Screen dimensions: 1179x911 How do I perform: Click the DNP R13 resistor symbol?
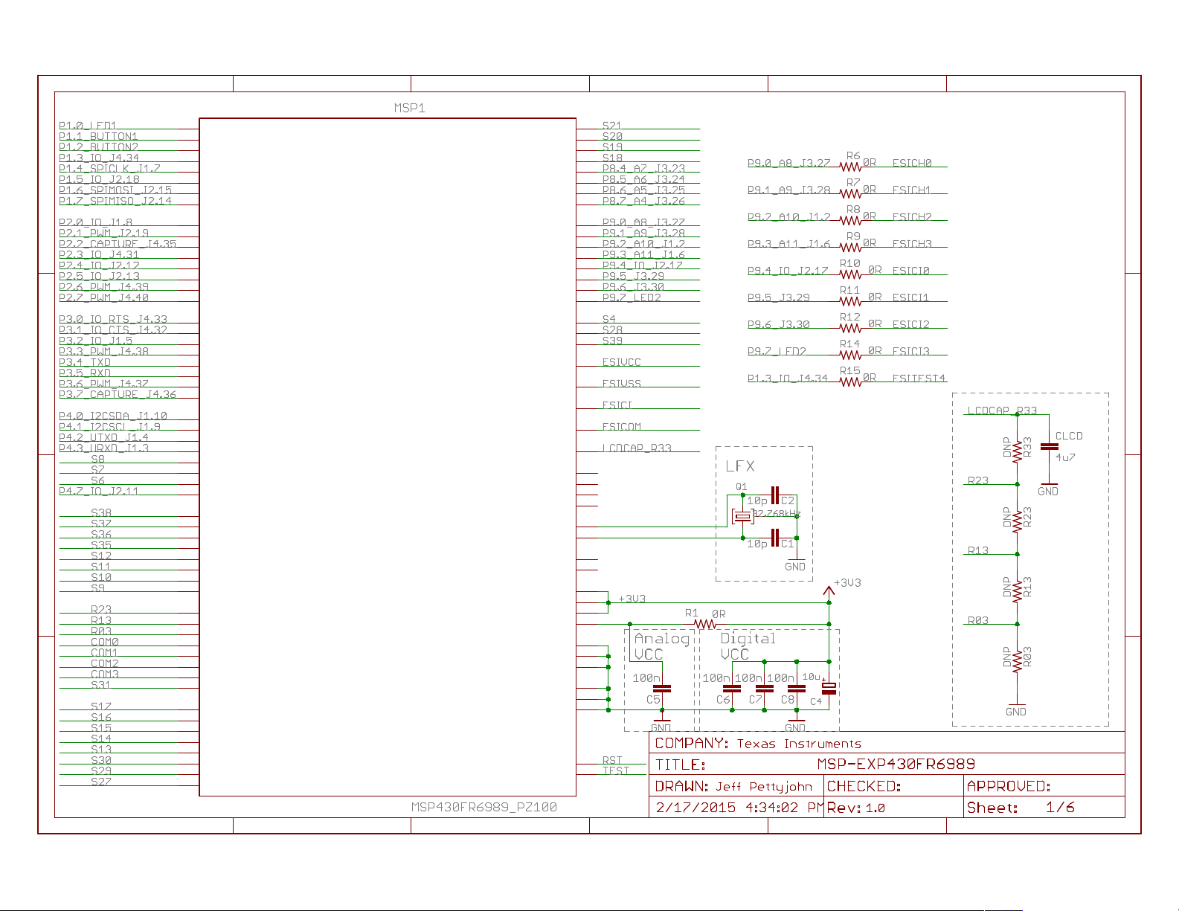(1017, 590)
